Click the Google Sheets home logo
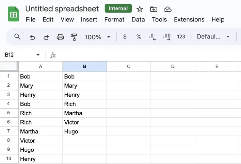 pos(14,14)
